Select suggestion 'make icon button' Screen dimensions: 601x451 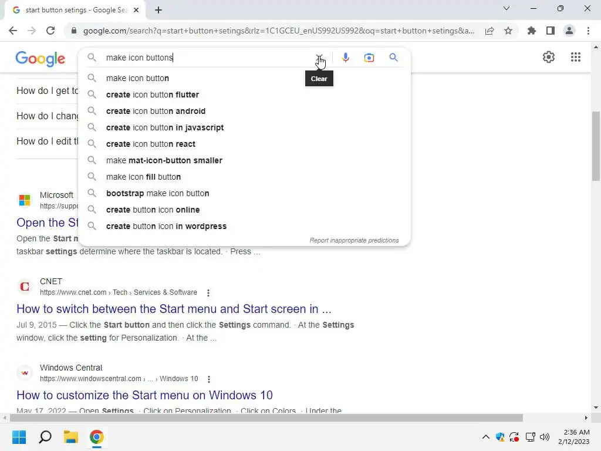click(244, 78)
